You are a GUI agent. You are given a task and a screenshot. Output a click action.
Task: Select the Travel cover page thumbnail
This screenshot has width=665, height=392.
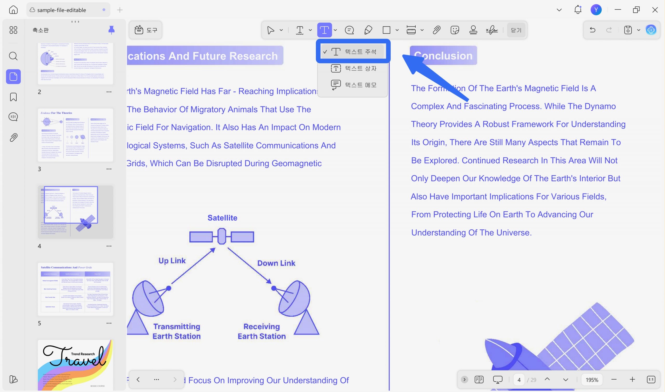[x=75, y=365]
